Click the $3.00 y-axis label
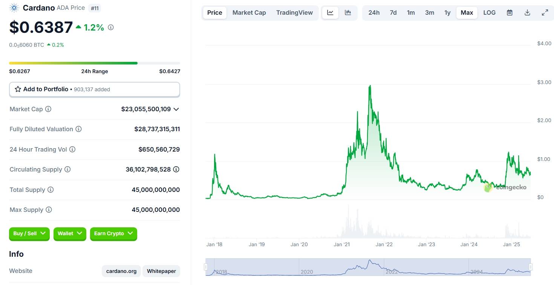This screenshot has height=285, width=554. pos(544,82)
